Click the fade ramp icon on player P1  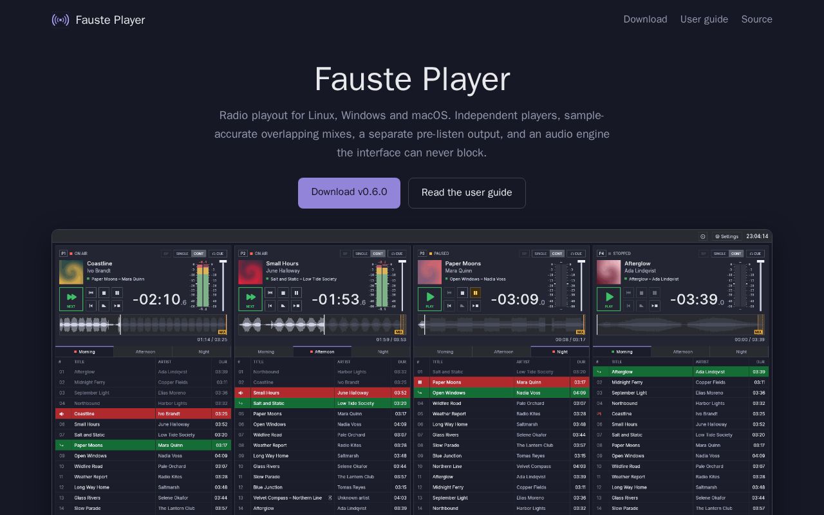(x=104, y=306)
